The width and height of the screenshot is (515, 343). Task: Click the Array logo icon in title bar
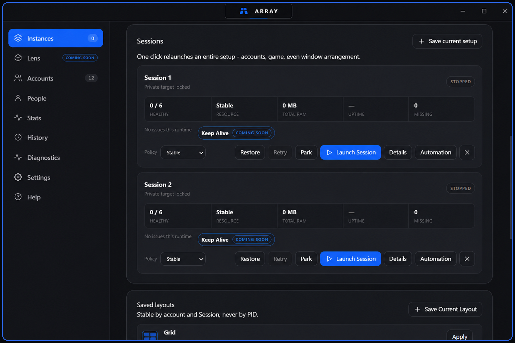tap(244, 11)
